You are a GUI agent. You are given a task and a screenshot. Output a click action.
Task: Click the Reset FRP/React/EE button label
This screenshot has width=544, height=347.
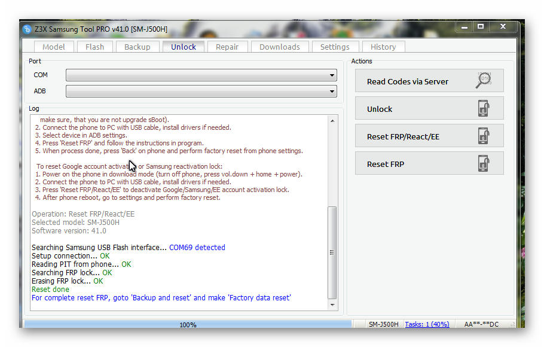point(403,137)
